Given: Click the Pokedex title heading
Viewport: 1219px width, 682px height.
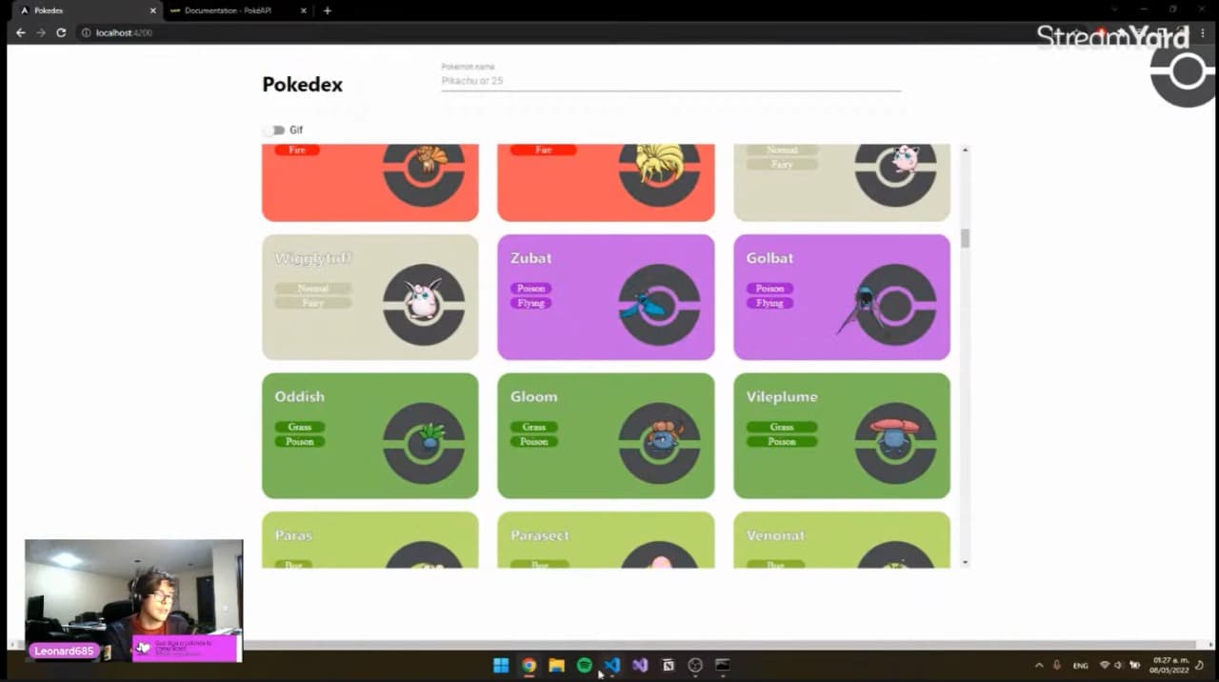Looking at the screenshot, I should (302, 85).
